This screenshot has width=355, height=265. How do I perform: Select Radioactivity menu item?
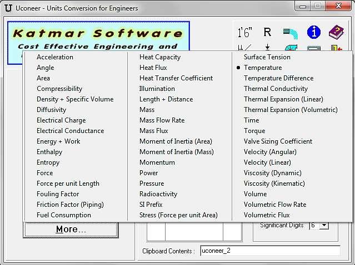pos(158,194)
